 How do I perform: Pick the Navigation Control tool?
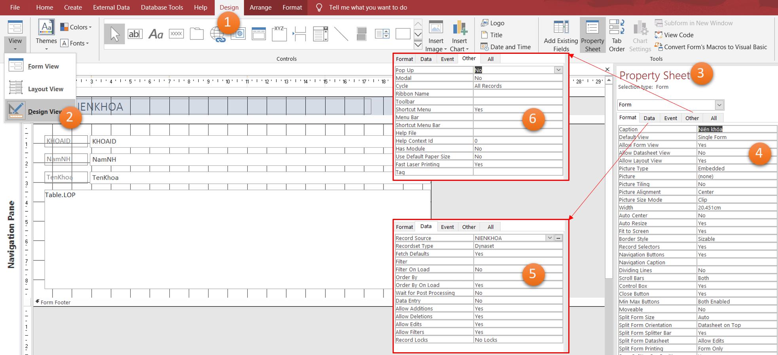coord(258,34)
